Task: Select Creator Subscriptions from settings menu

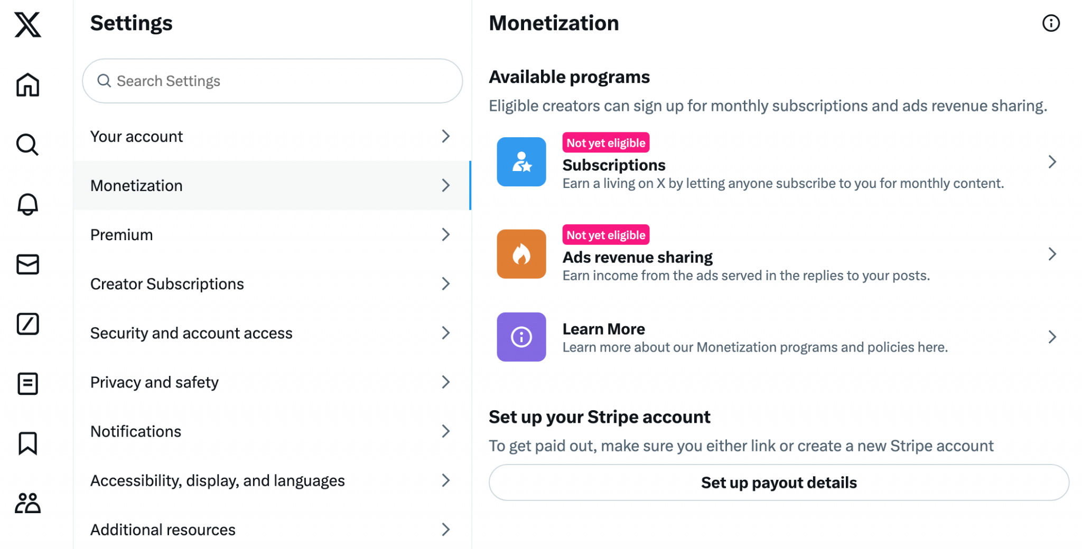Action: [x=272, y=283]
